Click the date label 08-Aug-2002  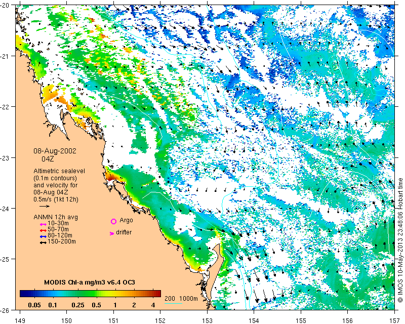click(x=55, y=151)
